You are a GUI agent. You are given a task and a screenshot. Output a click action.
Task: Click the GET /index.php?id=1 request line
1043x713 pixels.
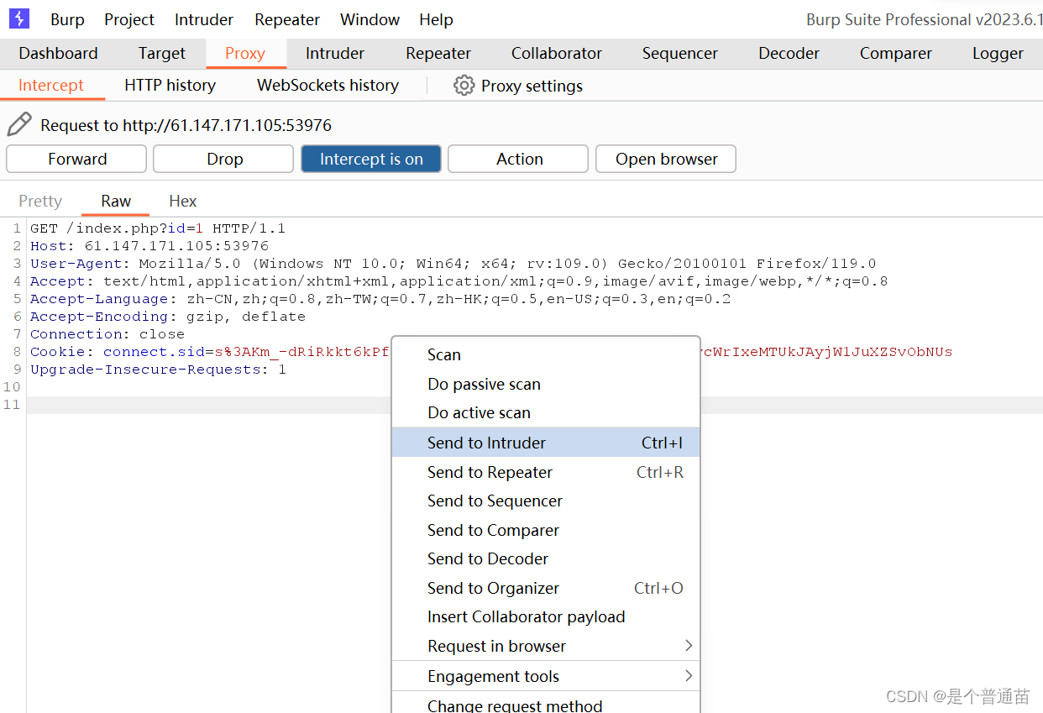tap(158, 228)
